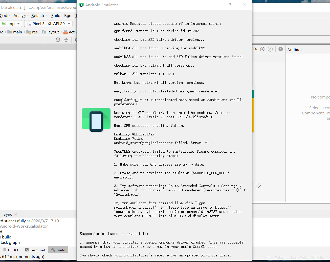Click the 'No compo…' message in the Attributes panel

(320, 97)
